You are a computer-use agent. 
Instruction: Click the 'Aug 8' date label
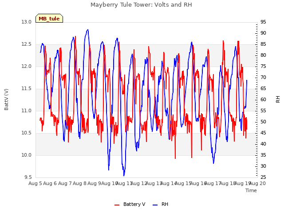[x=80, y=184]
